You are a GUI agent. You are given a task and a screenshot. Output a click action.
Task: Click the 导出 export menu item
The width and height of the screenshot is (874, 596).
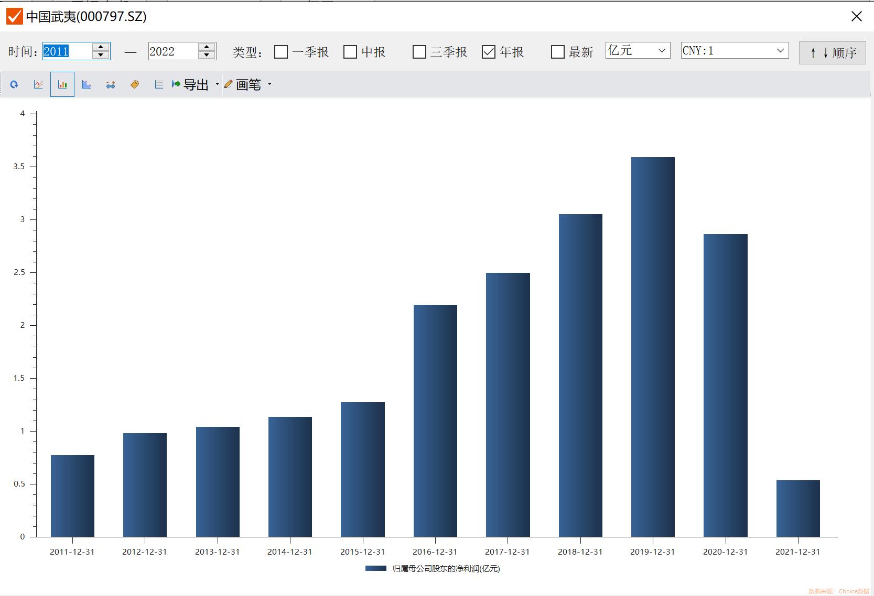191,84
